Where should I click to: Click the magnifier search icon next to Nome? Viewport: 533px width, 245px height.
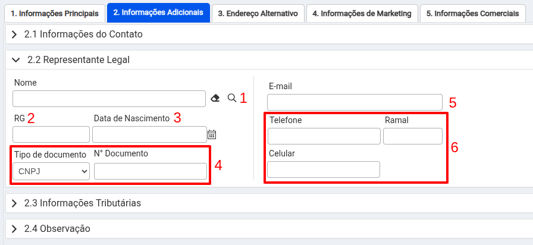point(232,98)
